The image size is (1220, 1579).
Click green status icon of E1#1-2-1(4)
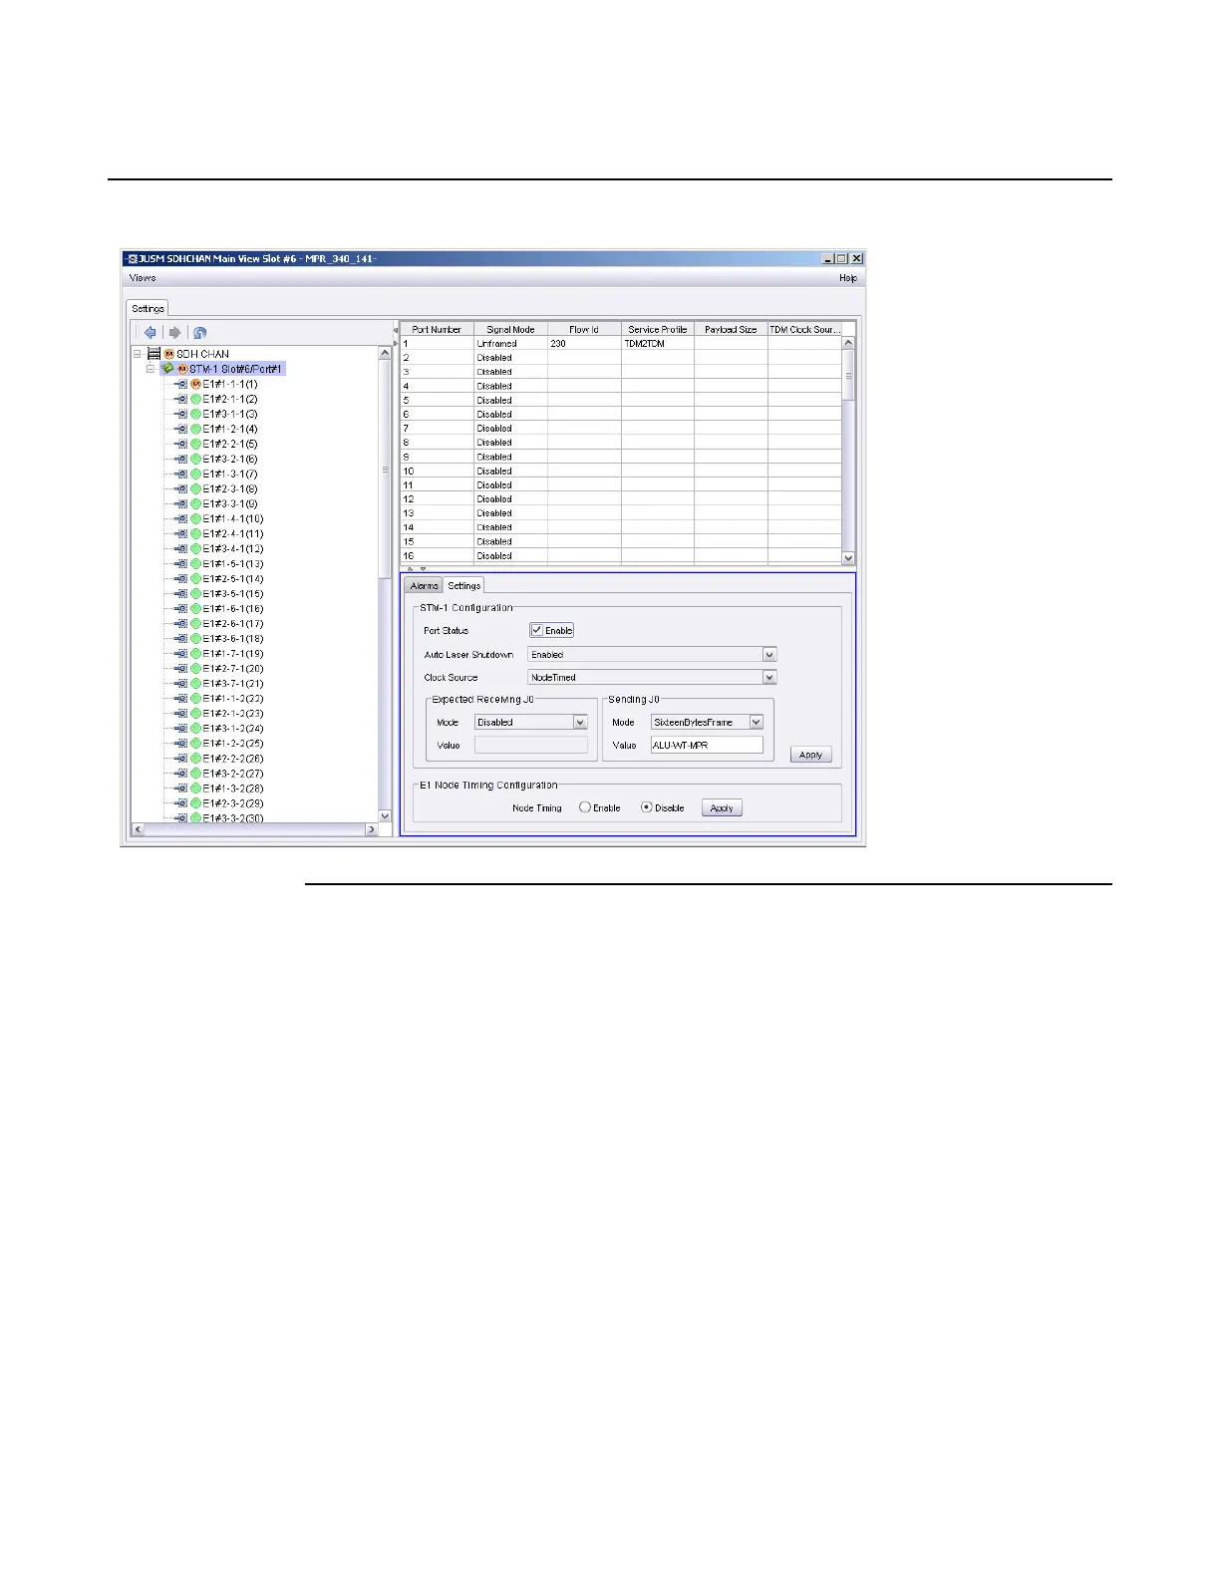196,429
